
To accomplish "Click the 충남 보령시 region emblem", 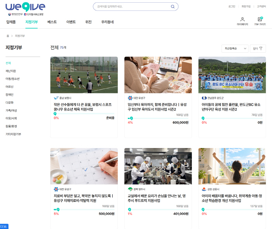I will (x=56, y=98).
